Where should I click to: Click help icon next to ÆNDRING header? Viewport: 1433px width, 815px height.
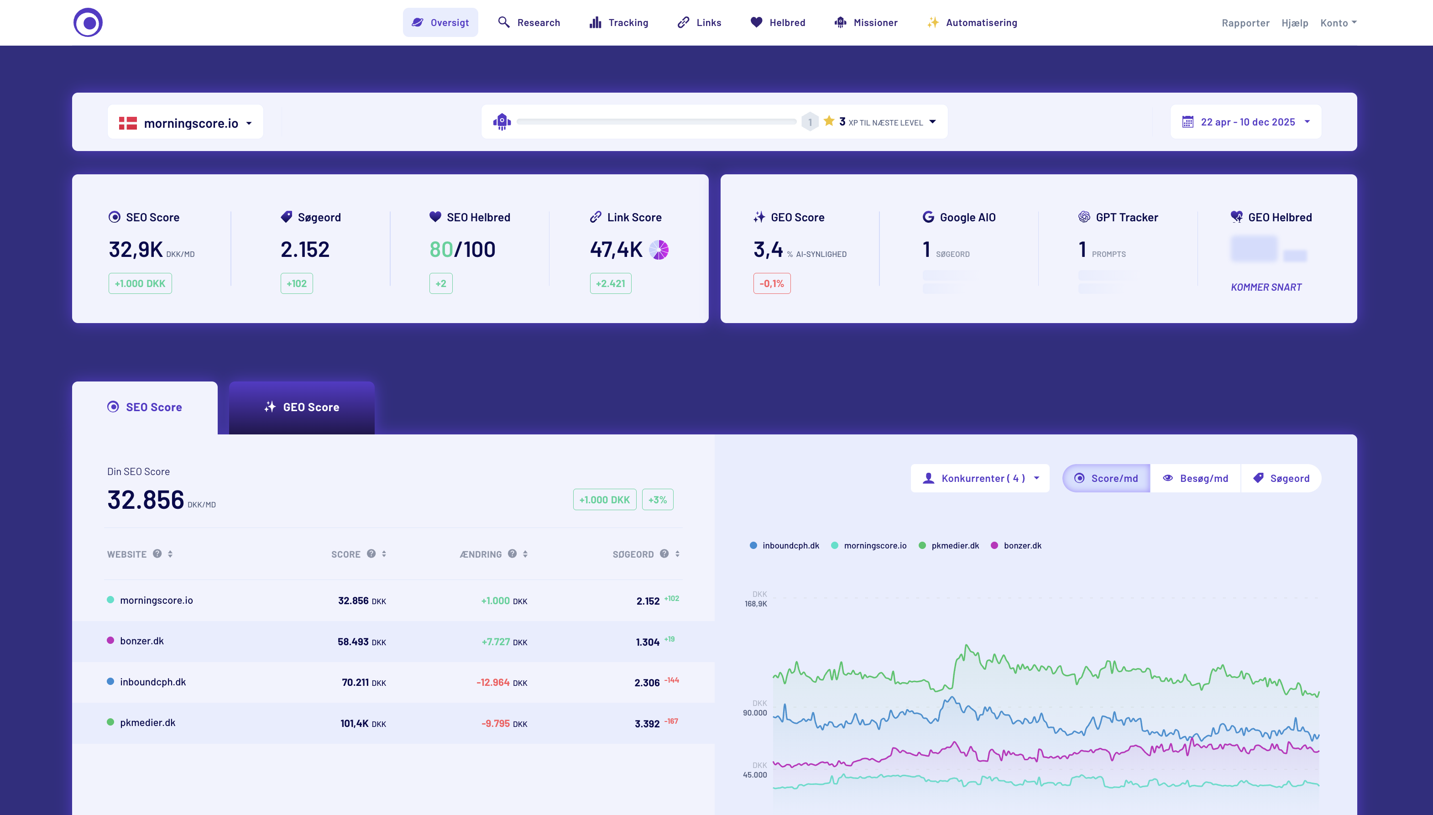pos(512,554)
